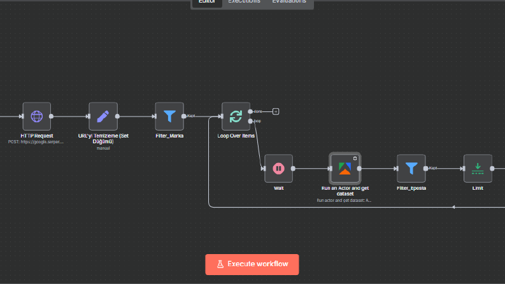Select the Filter_Marka funnel node
This screenshot has width=505, height=284.
pos(169,117)
